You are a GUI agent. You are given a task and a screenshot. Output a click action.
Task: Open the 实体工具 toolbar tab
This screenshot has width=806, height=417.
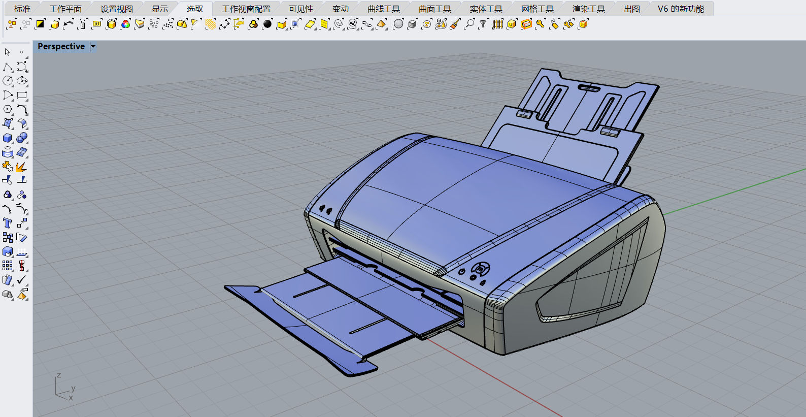pyautogui.click(x=486, y=9)
